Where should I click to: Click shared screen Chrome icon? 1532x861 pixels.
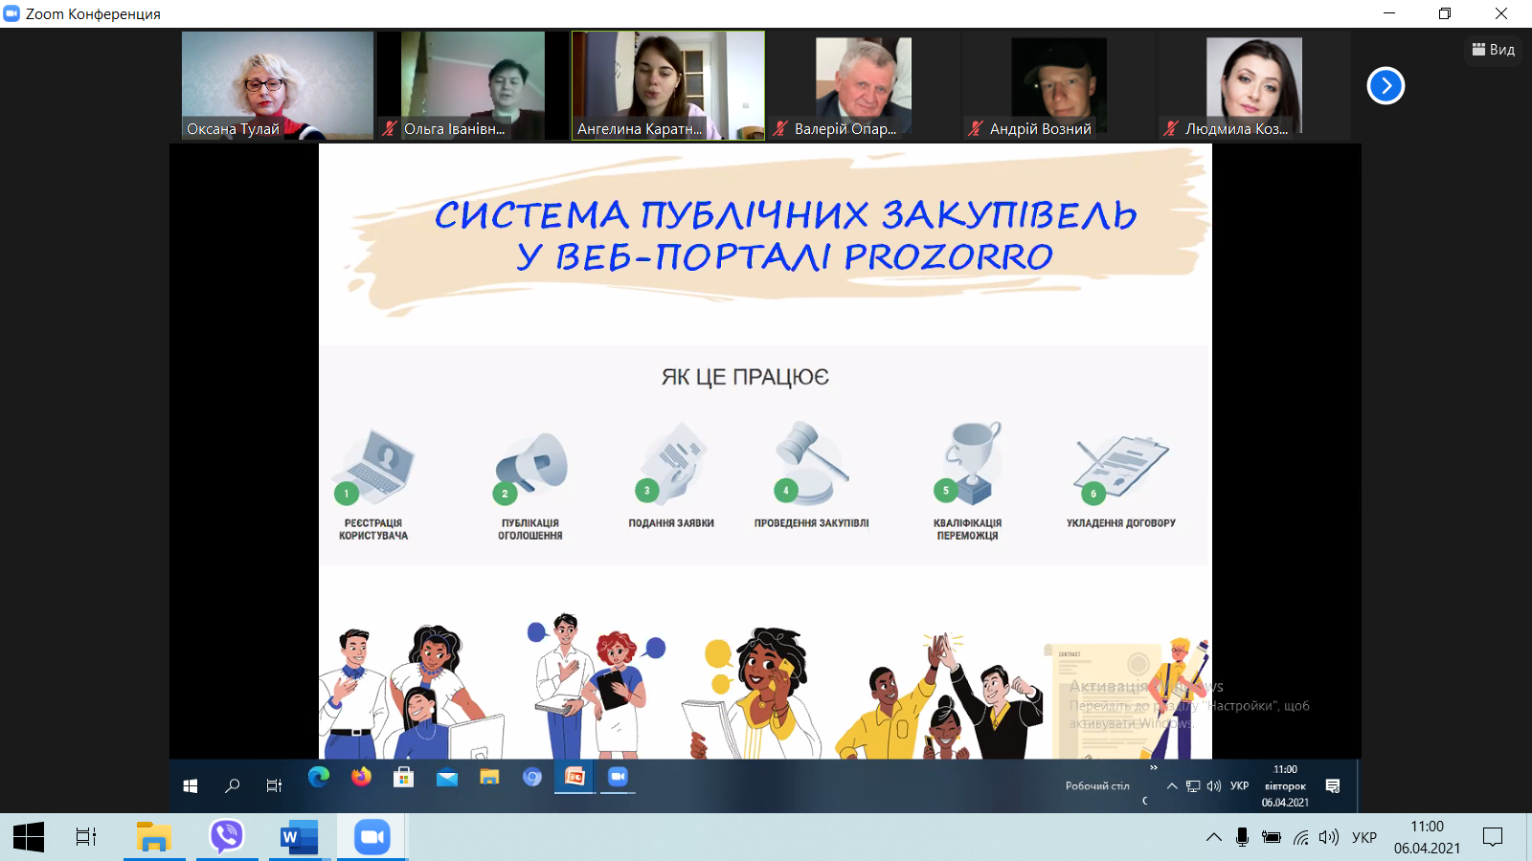[532, 777]
